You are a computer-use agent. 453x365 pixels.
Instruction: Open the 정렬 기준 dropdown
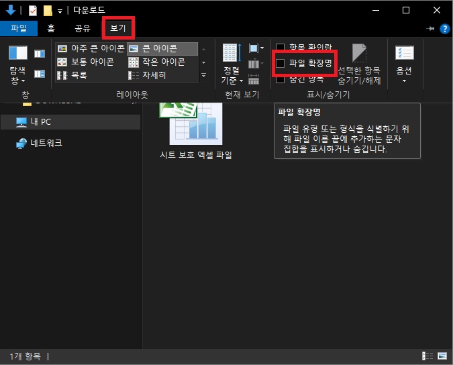click(232, 64)
